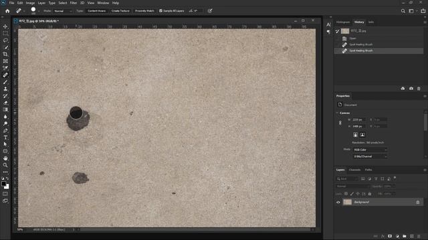Toggle adjustment layer filter in Layers panel

coord(369,179)
